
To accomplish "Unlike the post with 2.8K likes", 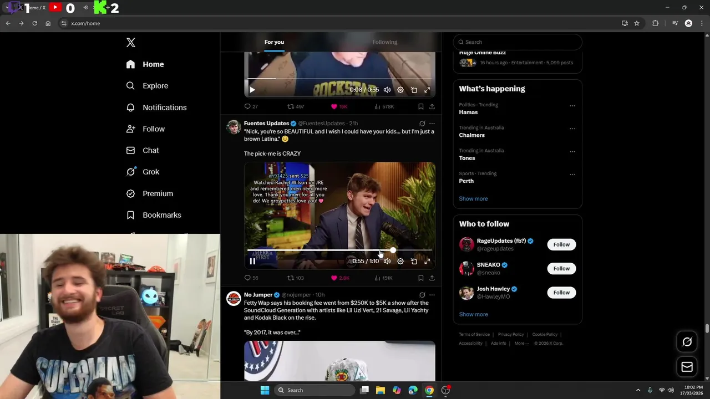I will (339, 278).
